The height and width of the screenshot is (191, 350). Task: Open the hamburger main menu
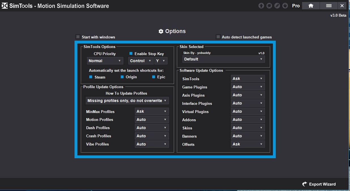pos(329,6)
